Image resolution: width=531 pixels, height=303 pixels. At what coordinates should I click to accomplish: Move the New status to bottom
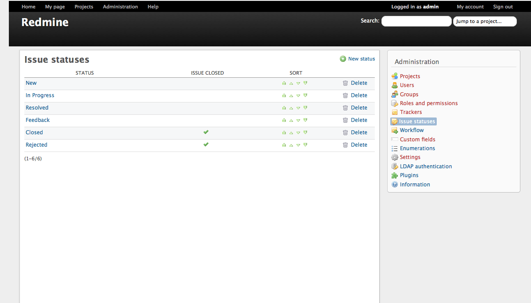click(305, 83)
